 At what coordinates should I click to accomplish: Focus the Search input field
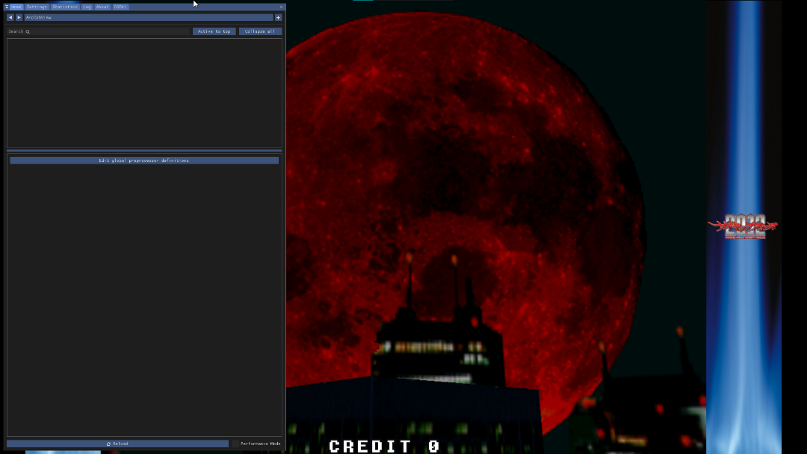98,31
